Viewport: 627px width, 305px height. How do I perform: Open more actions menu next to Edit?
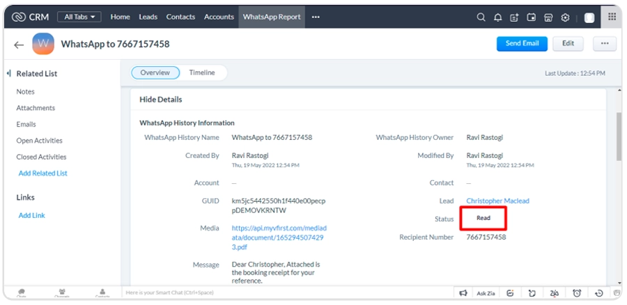click(604, 43)
